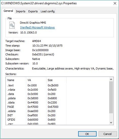The width and height of the screenshot is (119, 139).
Task: Click the AMD64 target machine value
Action: pyautogui.click(x=37, y=41)
